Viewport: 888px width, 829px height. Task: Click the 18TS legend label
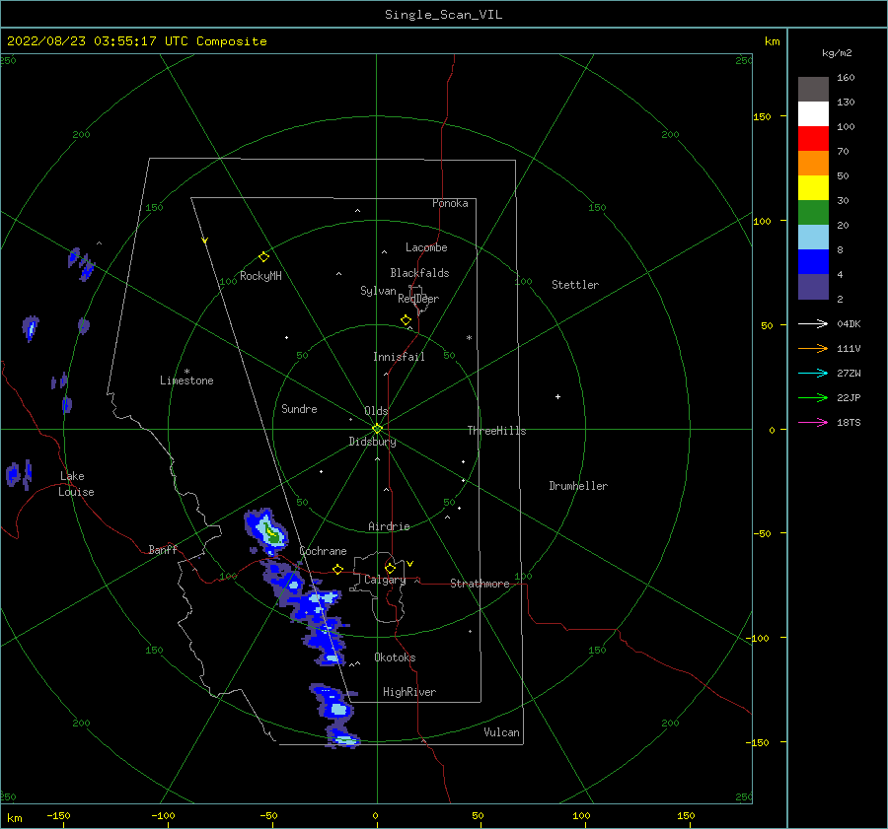849,422
